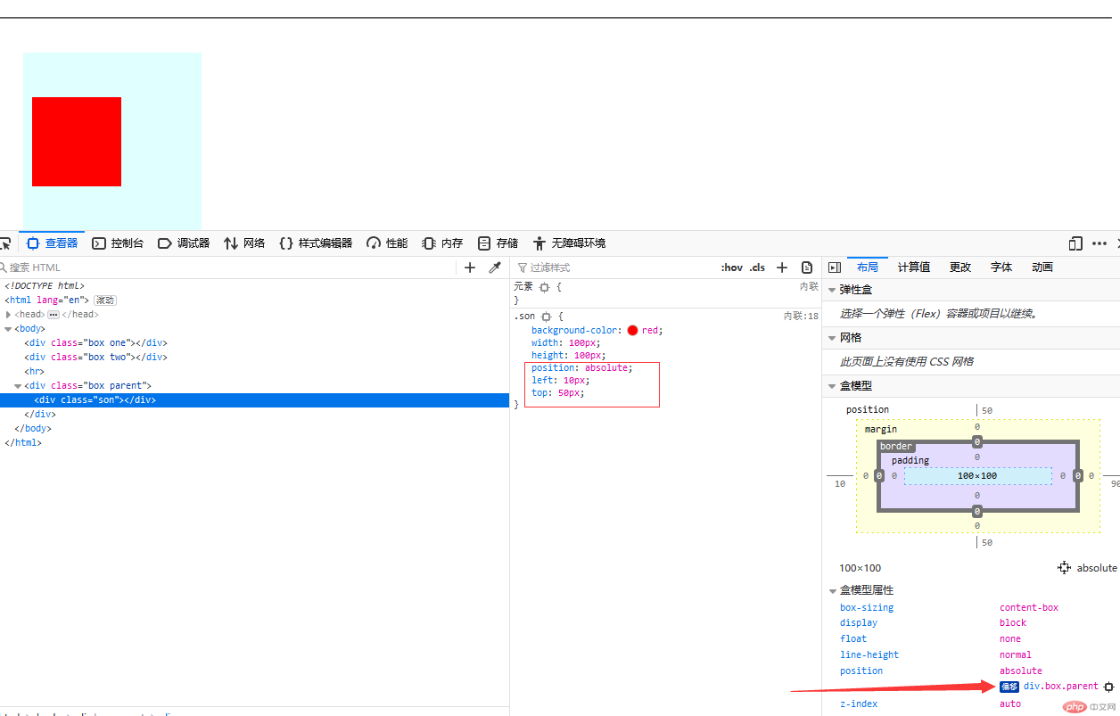Add a new CSS rule with plus icon

click(782, 267)
